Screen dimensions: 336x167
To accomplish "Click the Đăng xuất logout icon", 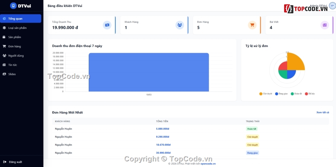I will point(5,162).
